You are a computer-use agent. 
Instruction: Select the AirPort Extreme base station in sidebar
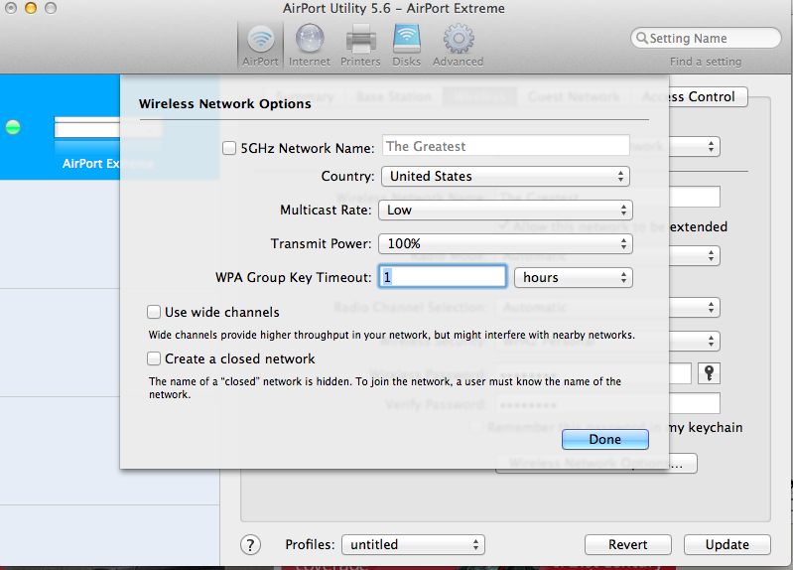[x=109, y=127]
